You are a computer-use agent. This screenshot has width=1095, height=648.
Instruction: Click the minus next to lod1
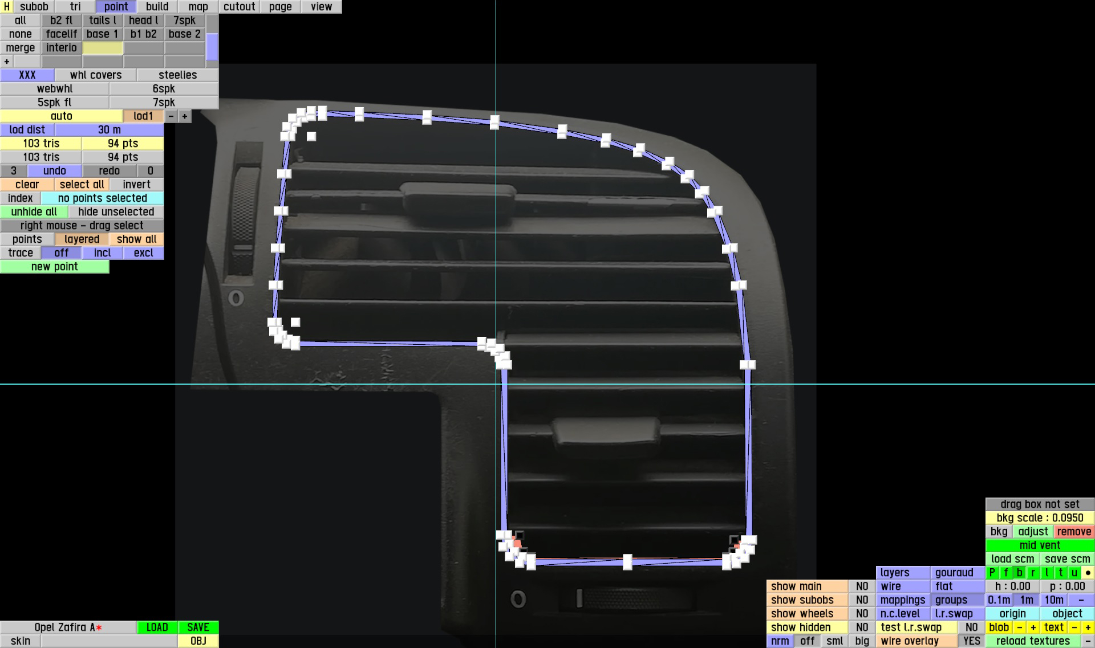(x=171, y=116)
